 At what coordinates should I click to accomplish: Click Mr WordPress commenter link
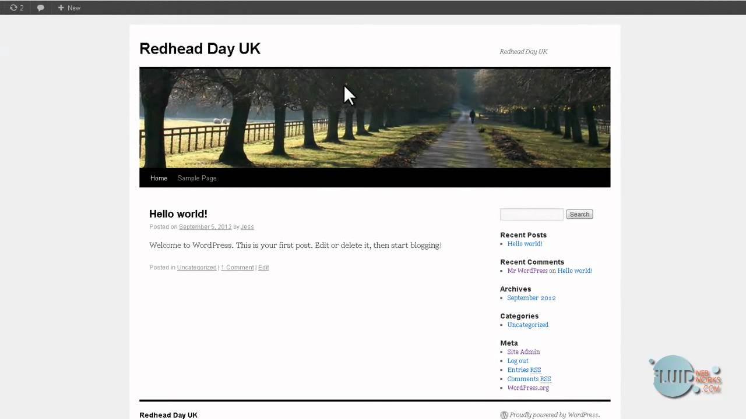coord(527,271)
